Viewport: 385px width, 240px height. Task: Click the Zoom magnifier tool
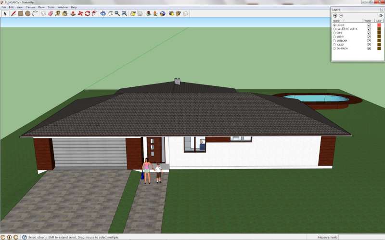[117, 13]
